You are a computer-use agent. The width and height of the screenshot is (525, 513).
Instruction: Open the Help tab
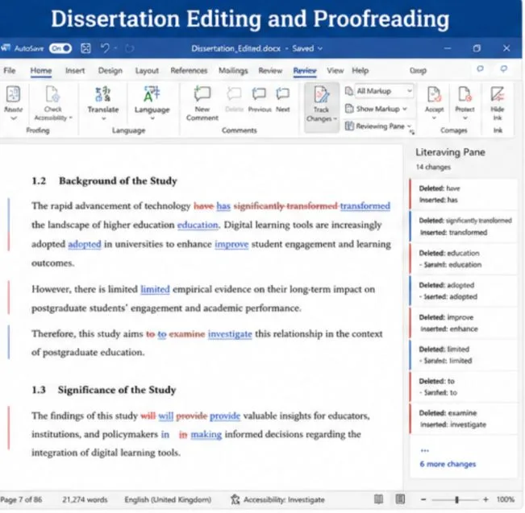[360, 71]
